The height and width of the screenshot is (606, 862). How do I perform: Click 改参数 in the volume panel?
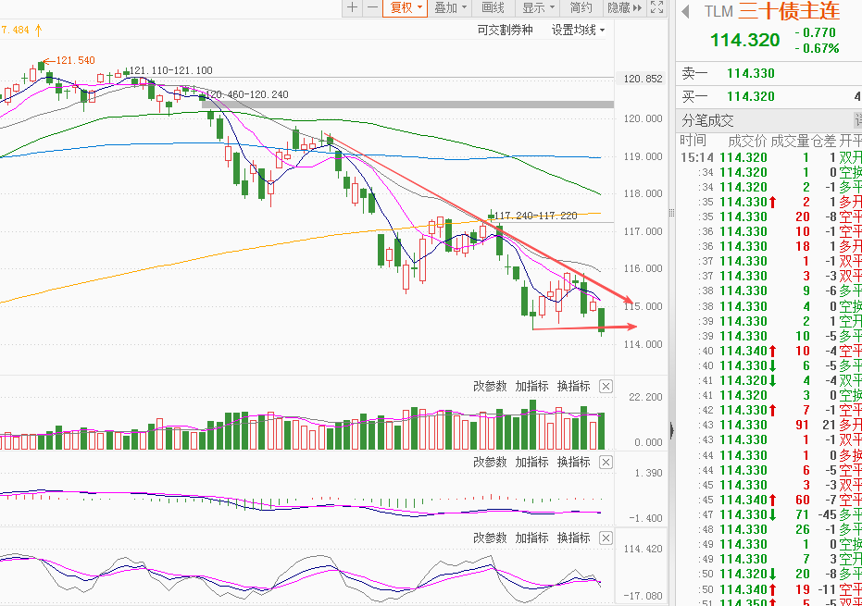pos(489,386)
